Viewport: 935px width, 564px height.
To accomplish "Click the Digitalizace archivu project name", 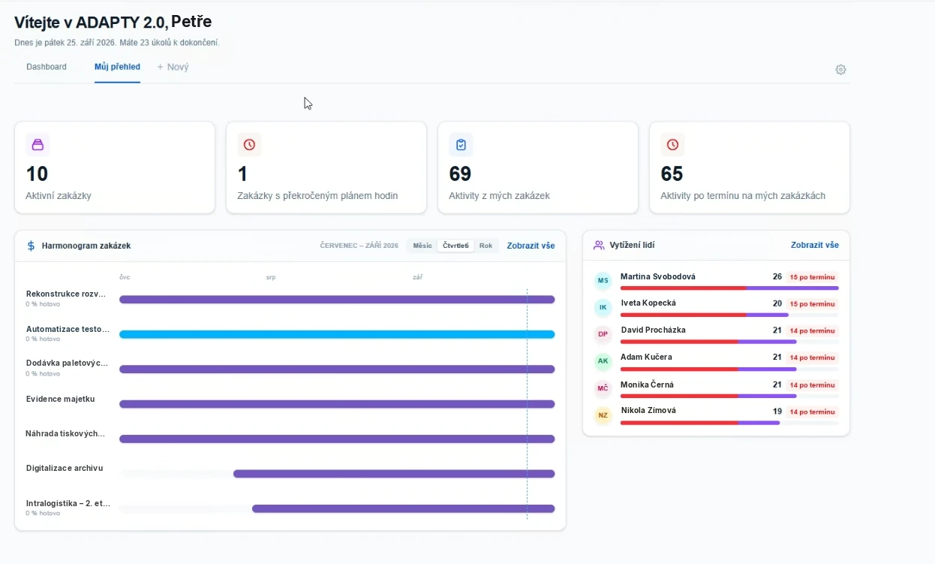I will tap(65, 468).
